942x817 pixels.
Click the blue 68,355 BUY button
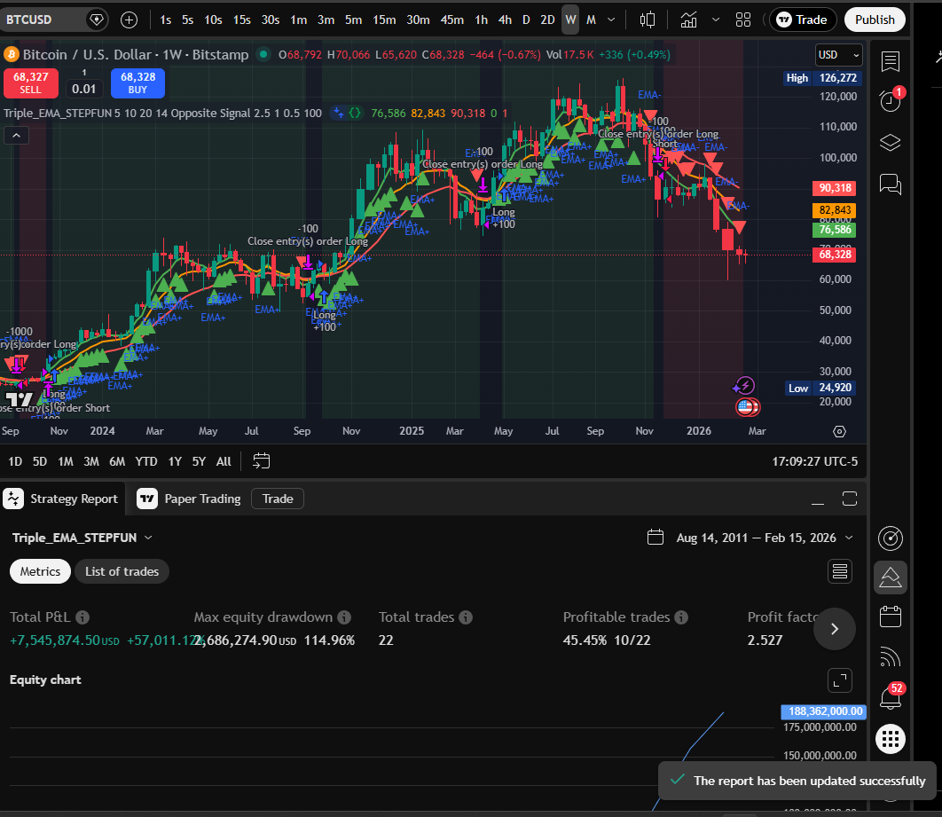pos(137,82)
